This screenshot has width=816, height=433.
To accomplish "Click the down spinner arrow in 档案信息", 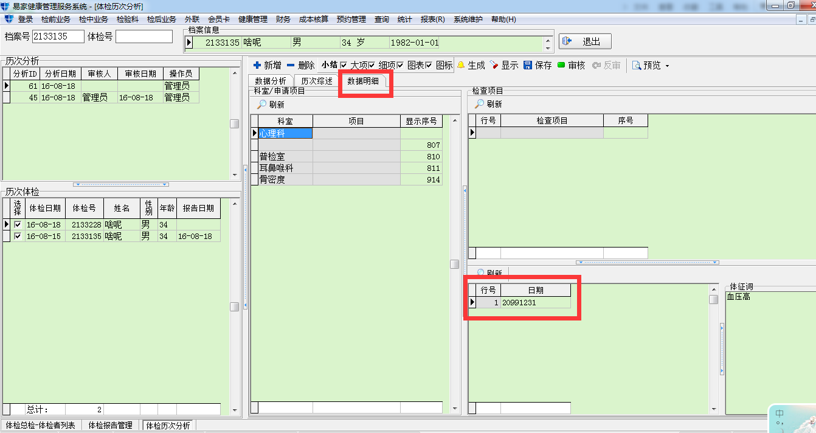I will point(548,47).
